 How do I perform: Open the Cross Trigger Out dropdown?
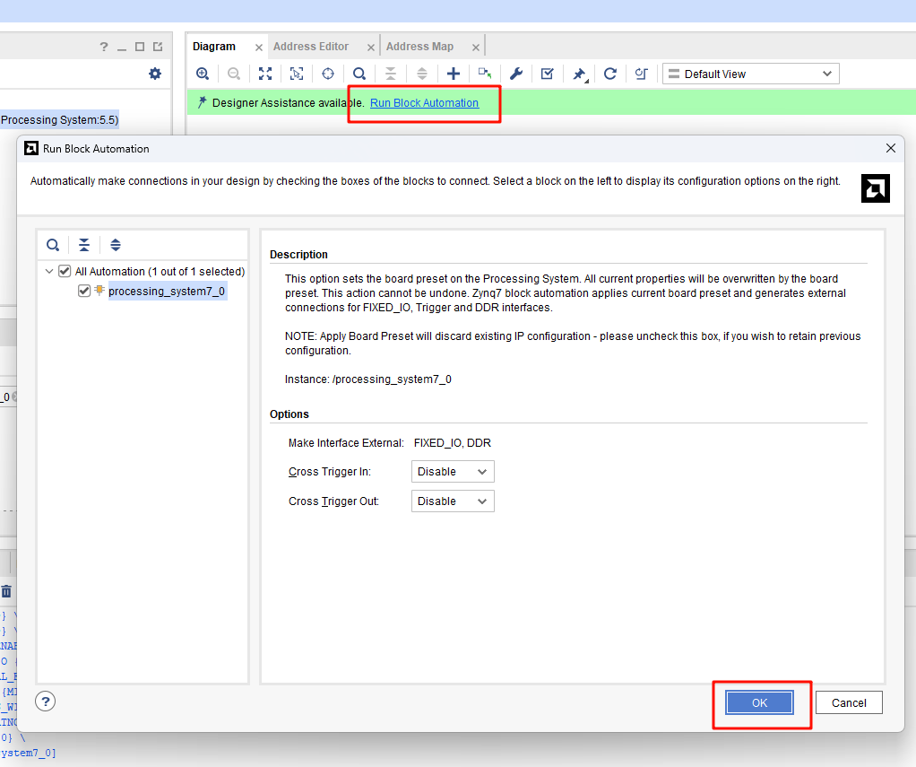tap(453, 501)
